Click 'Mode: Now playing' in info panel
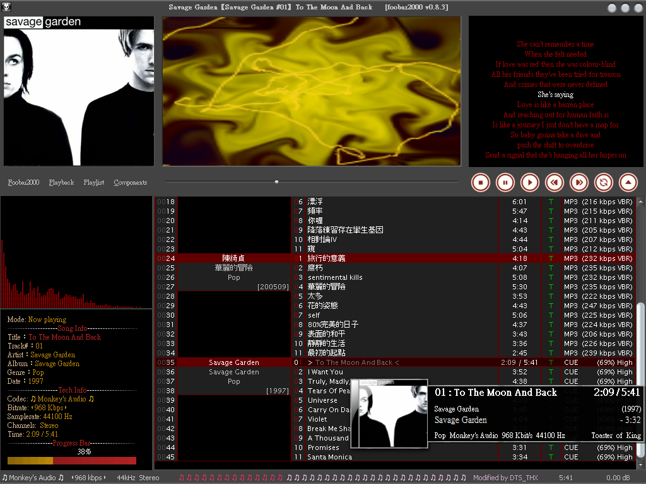Viewport: 646px width, 484px height. tap(37, 320)
